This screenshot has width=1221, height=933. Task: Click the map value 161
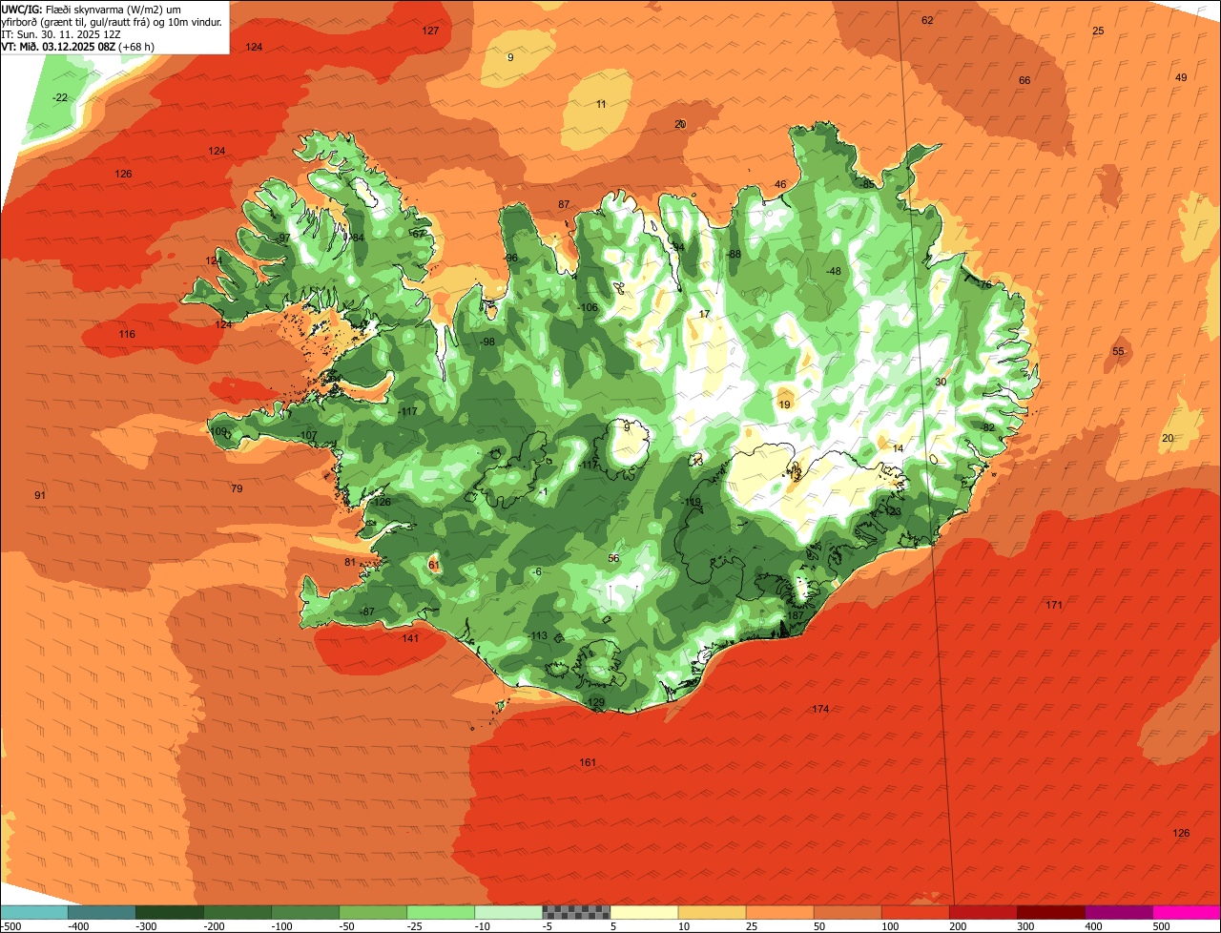tap(588, 762)
